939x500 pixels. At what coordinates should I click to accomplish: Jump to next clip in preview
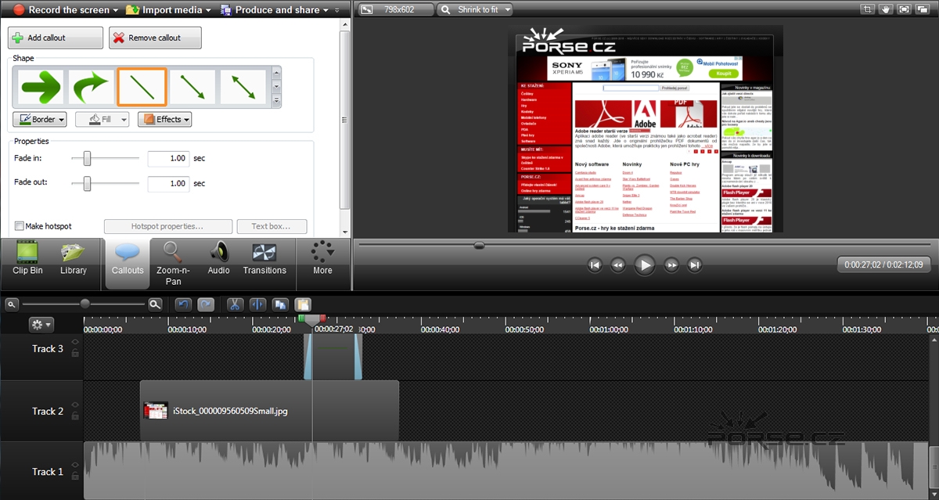694,265
